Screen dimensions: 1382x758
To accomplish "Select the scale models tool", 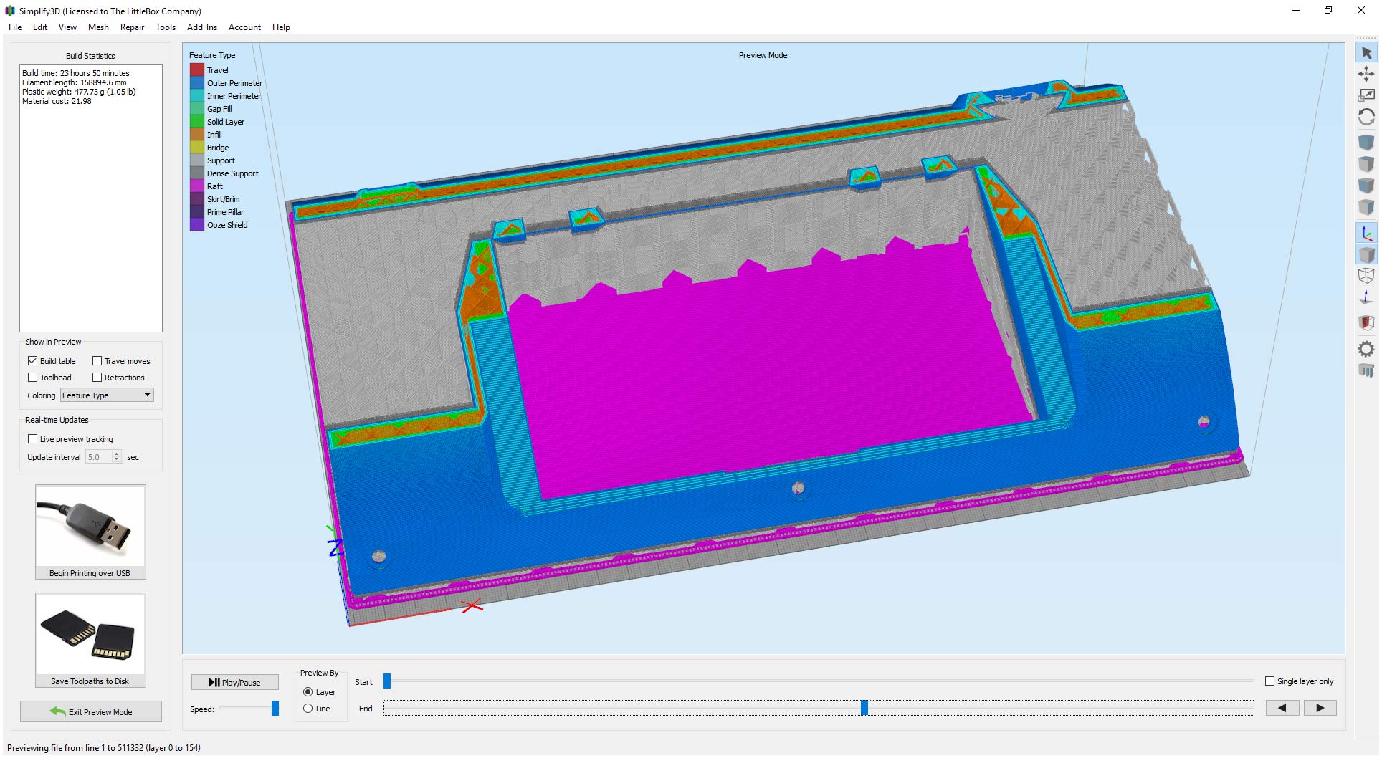I will coord(1366,95).
